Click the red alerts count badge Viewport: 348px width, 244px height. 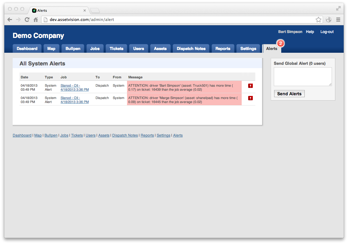tap(280, 43)
